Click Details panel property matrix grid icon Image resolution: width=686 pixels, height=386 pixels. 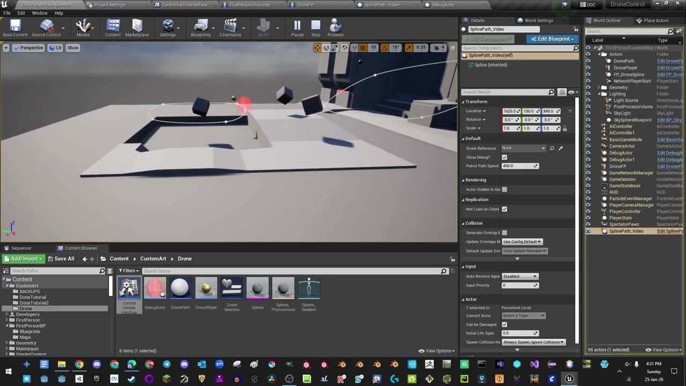pos(562,92)
